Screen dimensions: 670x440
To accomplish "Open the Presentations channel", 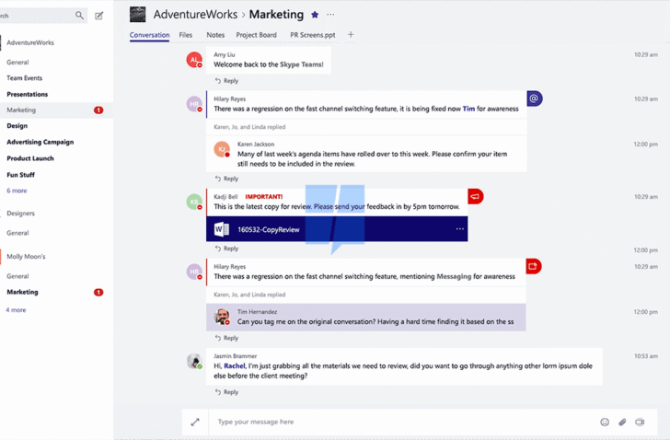I will point(28,95).
